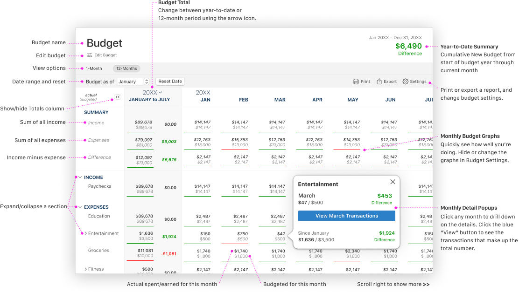Collapse the Expenses section
The width and height of the screenshot is (519, 293).
tap(80, 207)
